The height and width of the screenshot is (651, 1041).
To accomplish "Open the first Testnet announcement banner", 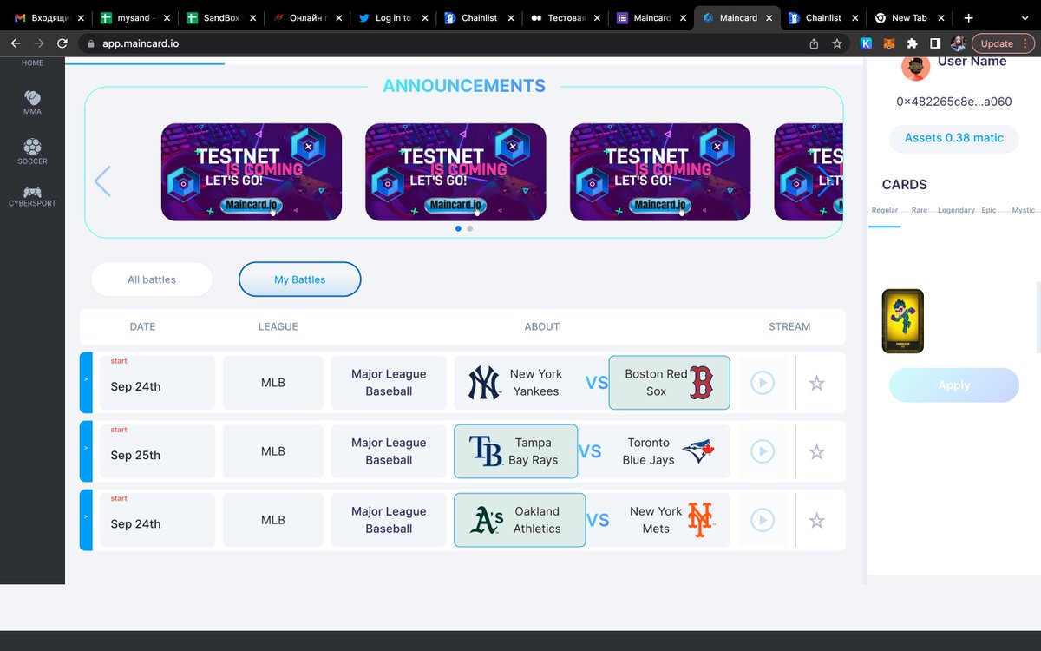I will (x=252, y=172).
